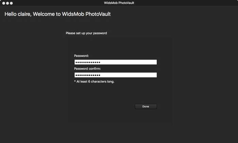238x143 pixels.
Task: Place cursor in masked dots of confirm field
Action: coord(88,75)
